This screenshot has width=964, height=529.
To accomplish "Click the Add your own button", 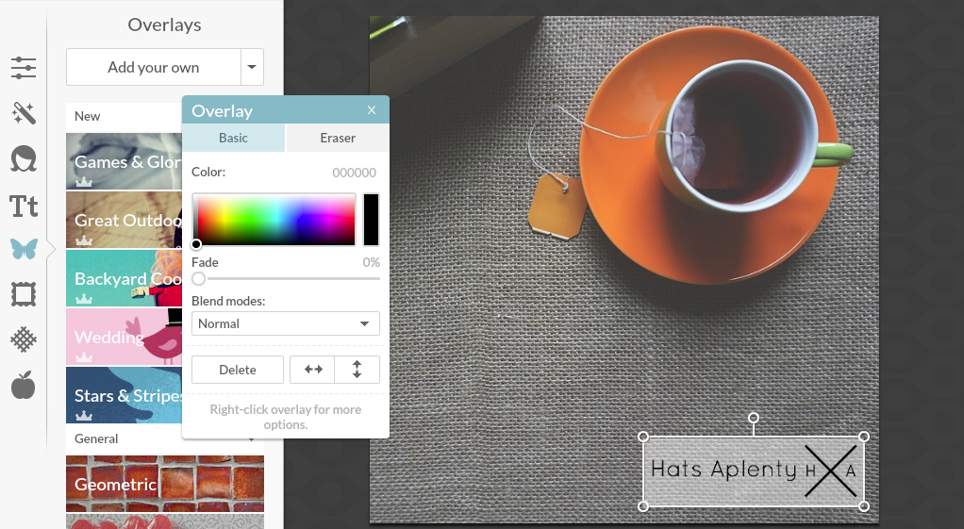I will 154,67.
